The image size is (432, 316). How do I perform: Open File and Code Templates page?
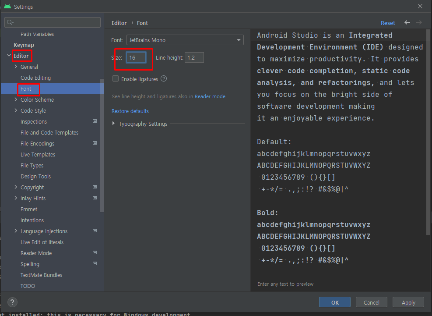click(x=49, y=133)
